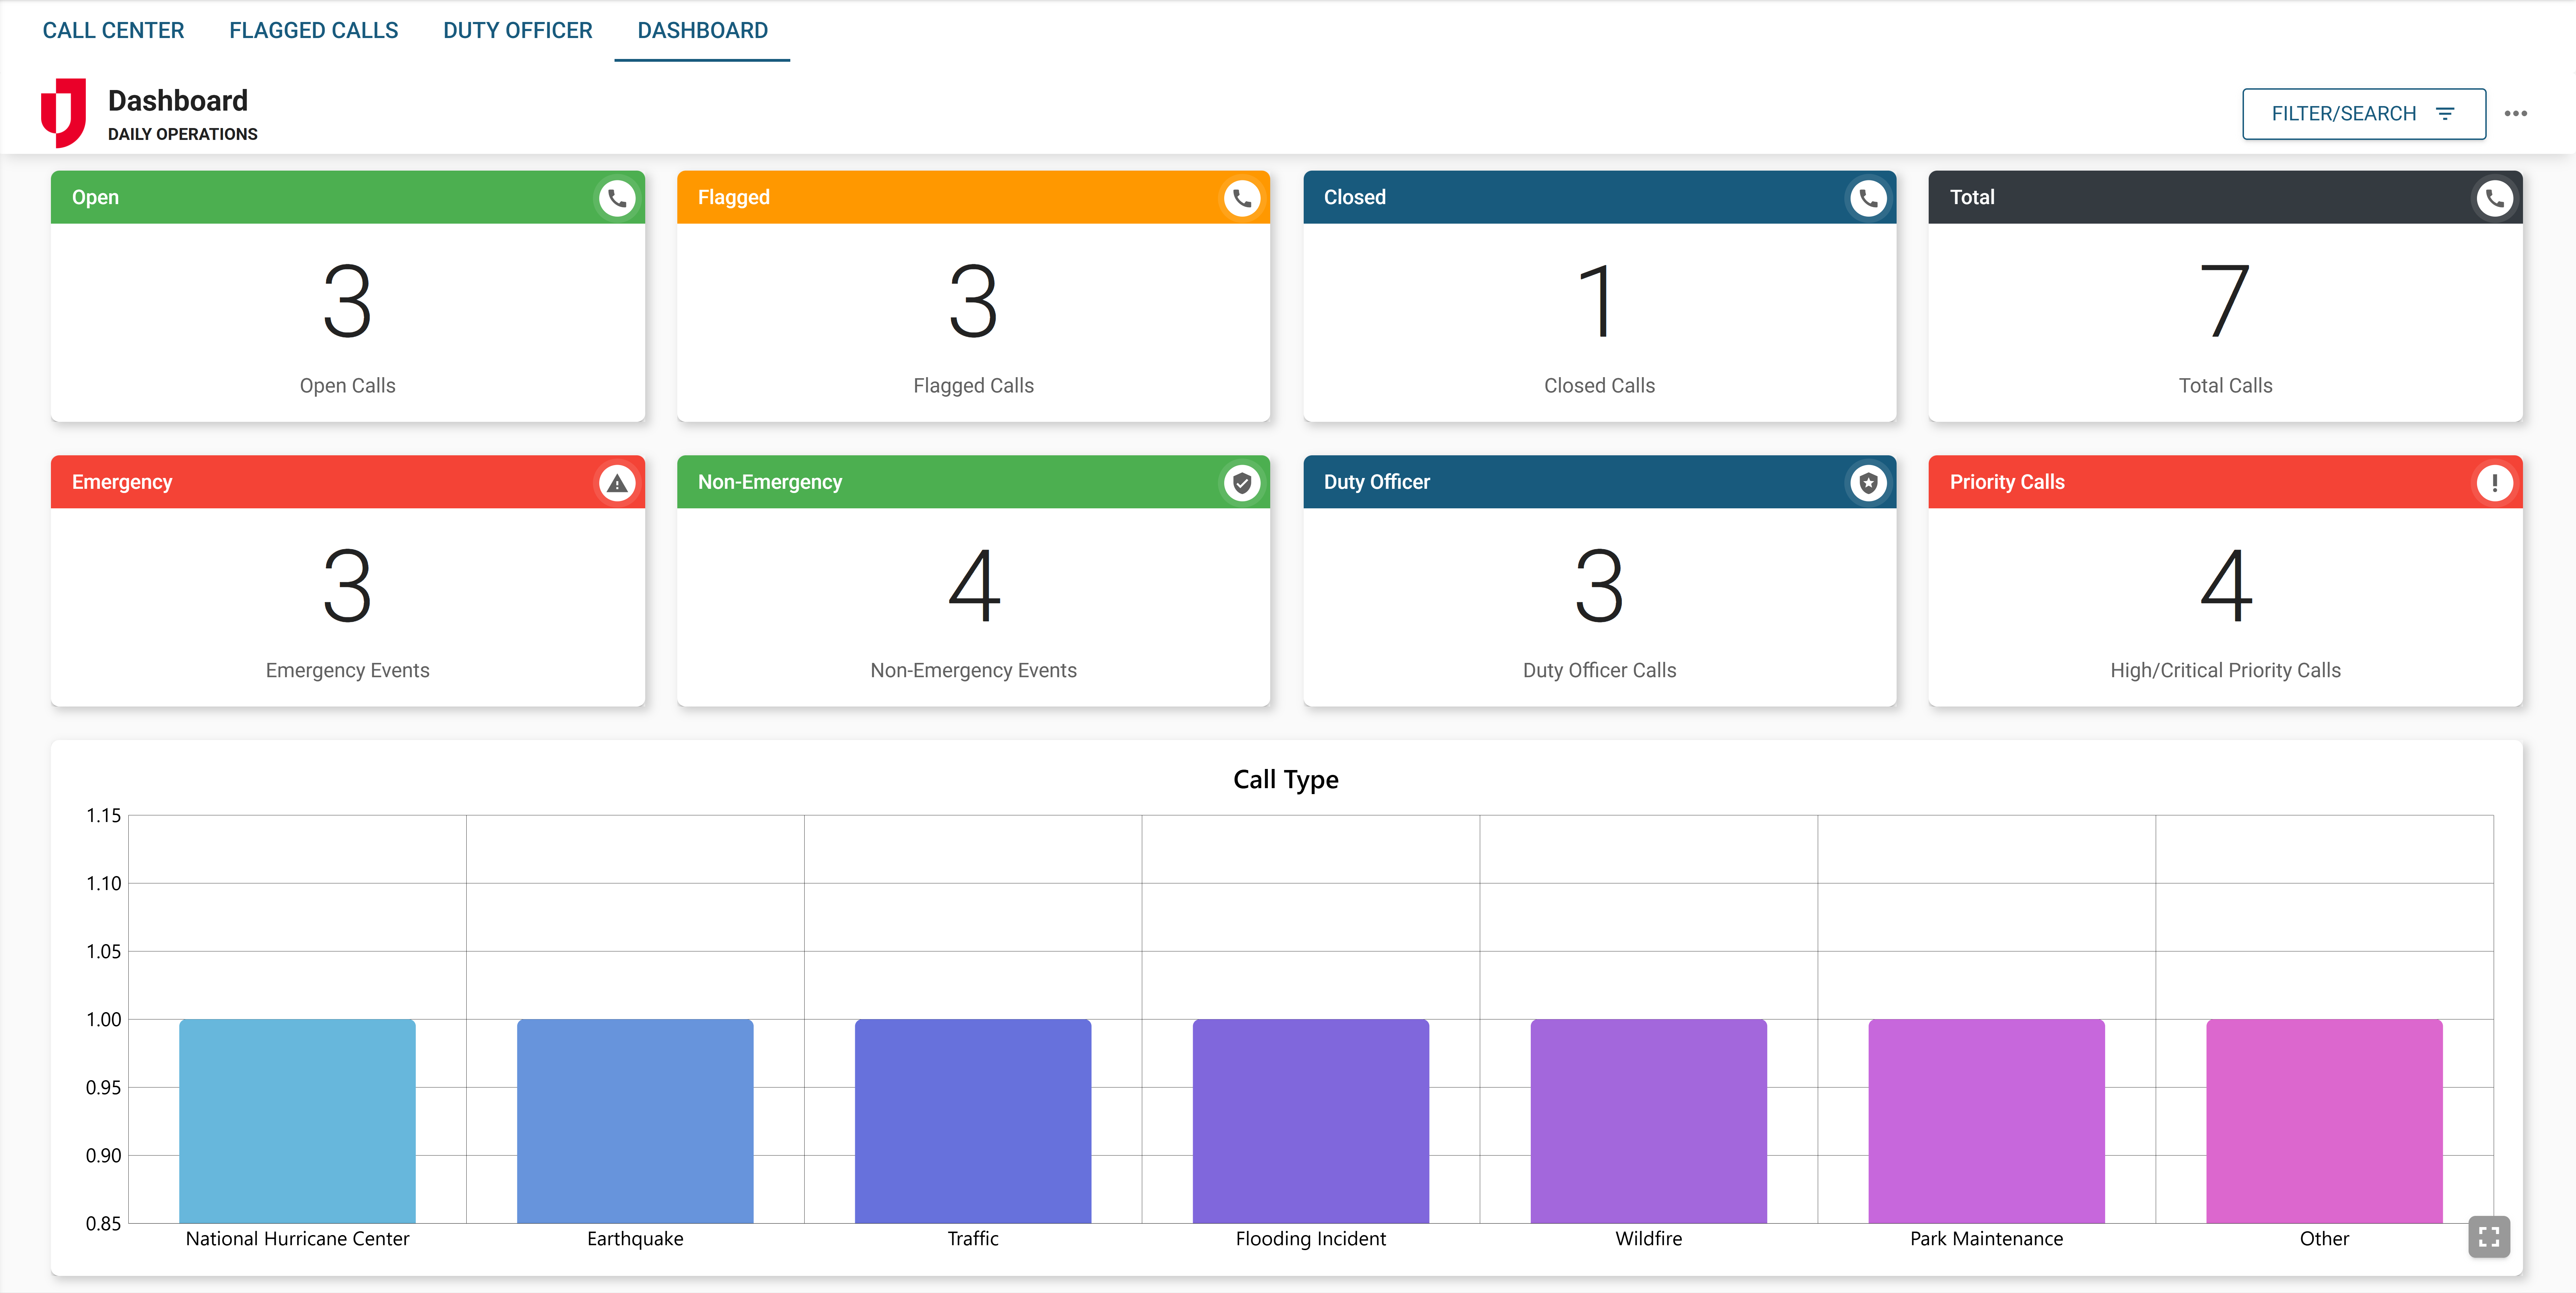
Task: Click the phone icon on Flagged card
Action: pyautogui.click(x=1242, y=198)
